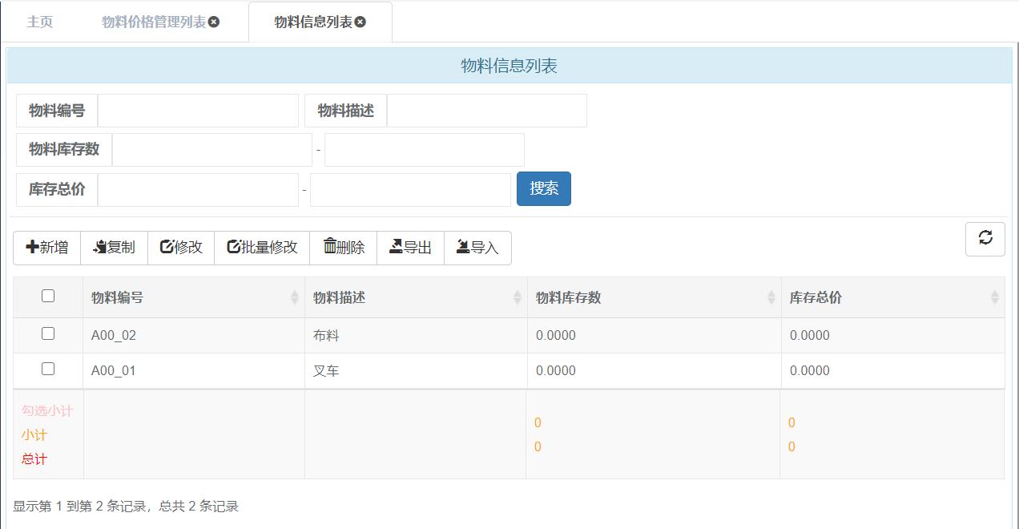
Task: Focus the 物料编号 input field
Action: coord(197,111)
